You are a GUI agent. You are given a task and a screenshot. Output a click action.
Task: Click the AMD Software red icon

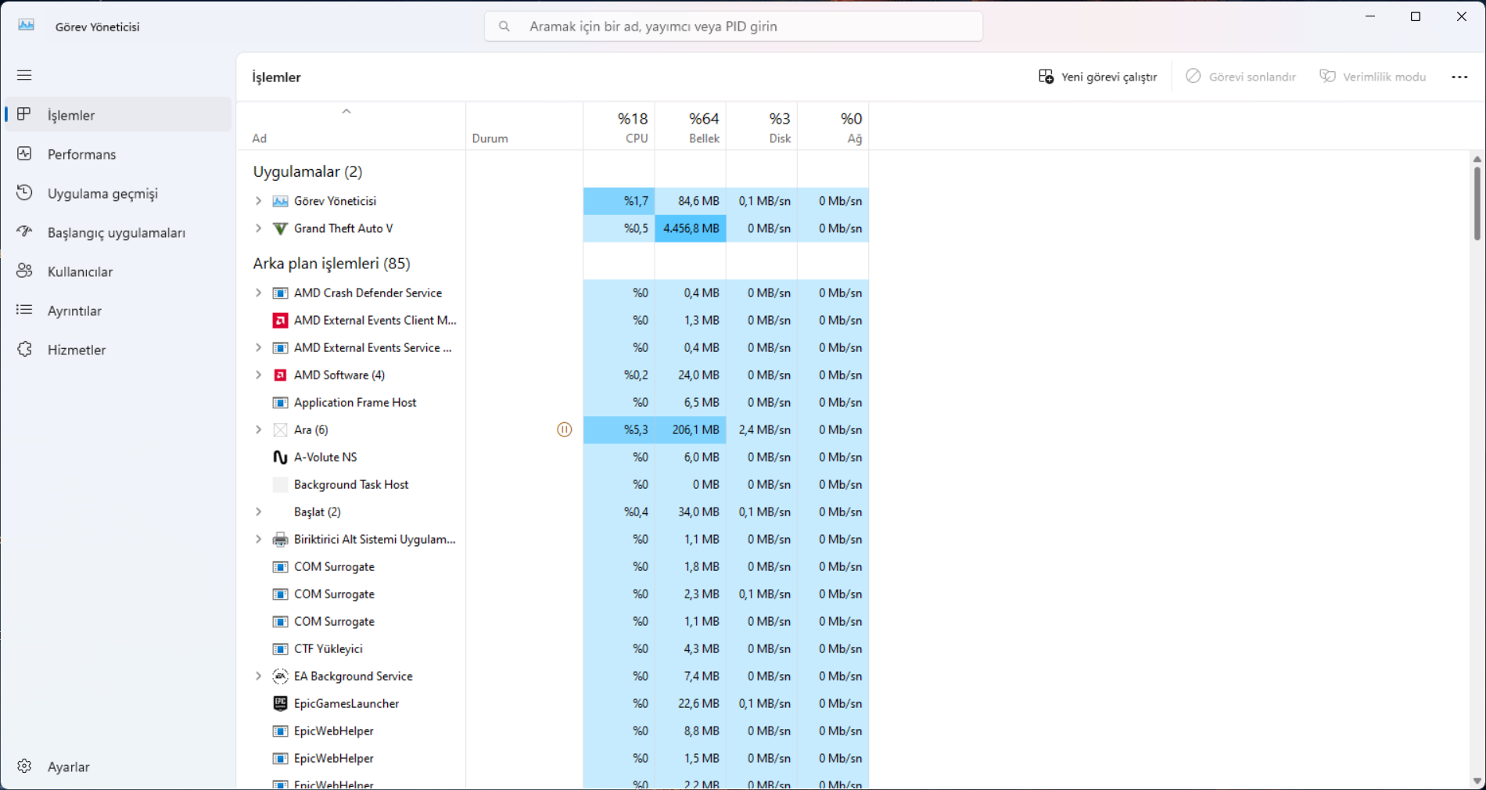280,375
